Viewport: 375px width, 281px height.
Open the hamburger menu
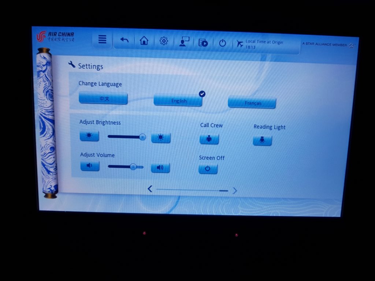pos(102,40)
